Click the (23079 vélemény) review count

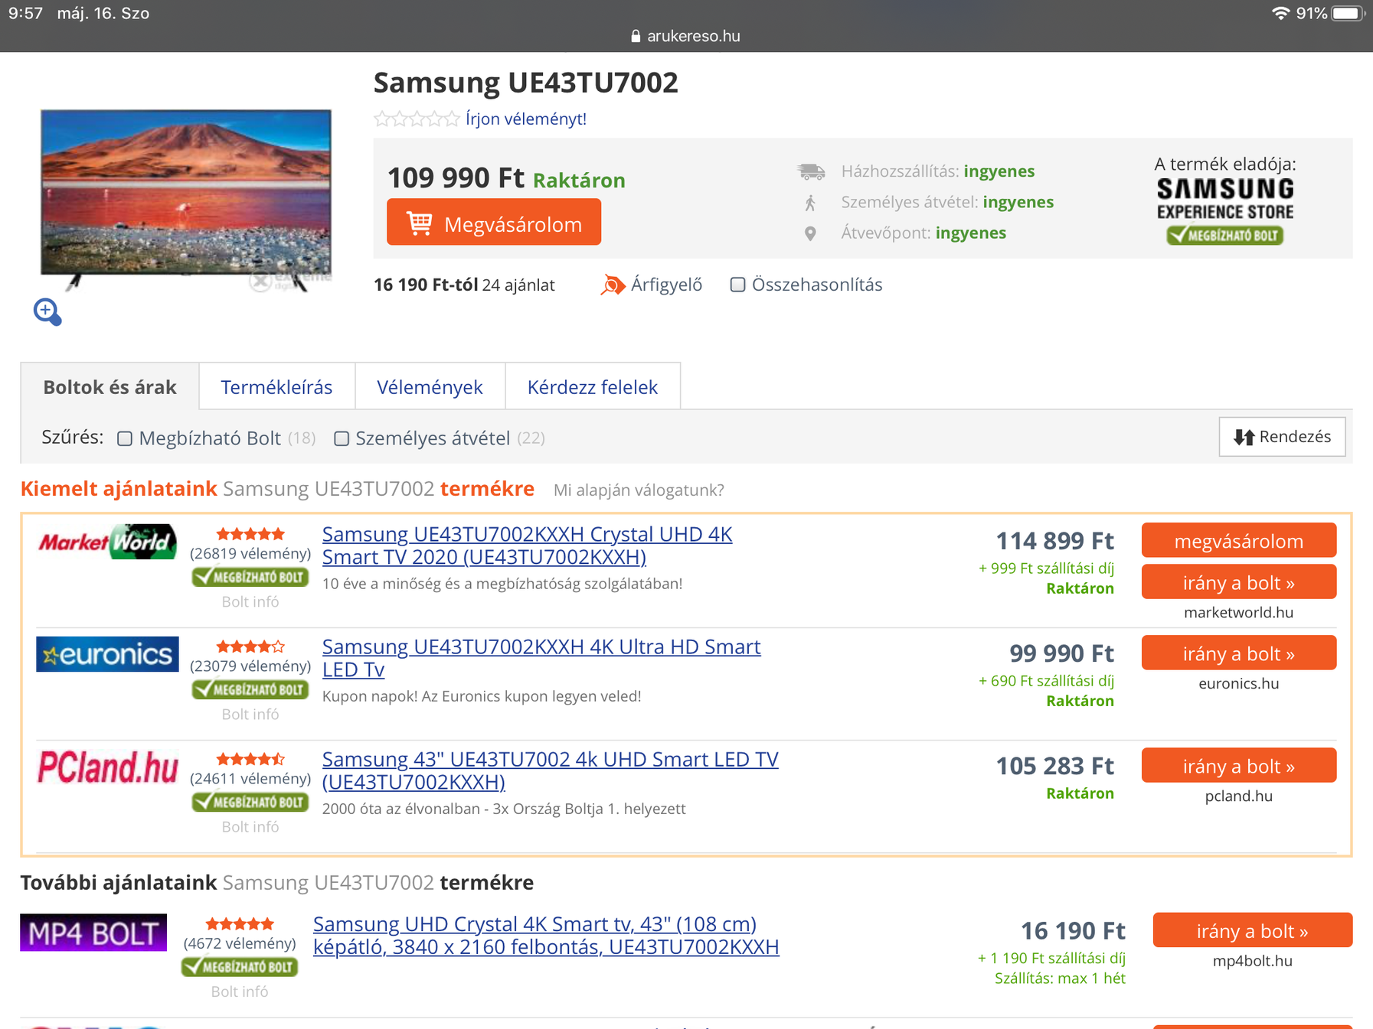point(250,666)
